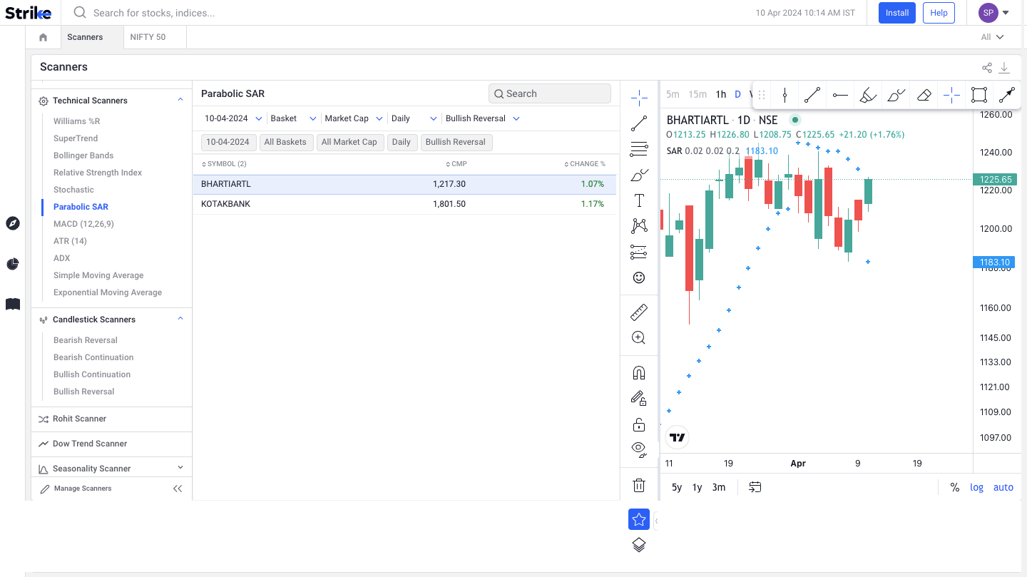Viewport: 1027px width, 577px height.
Task: Open the home tab icon
Action: click(43, 37)
